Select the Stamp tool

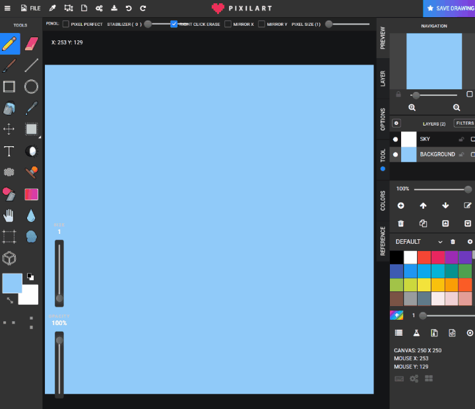tap(32, 172)
